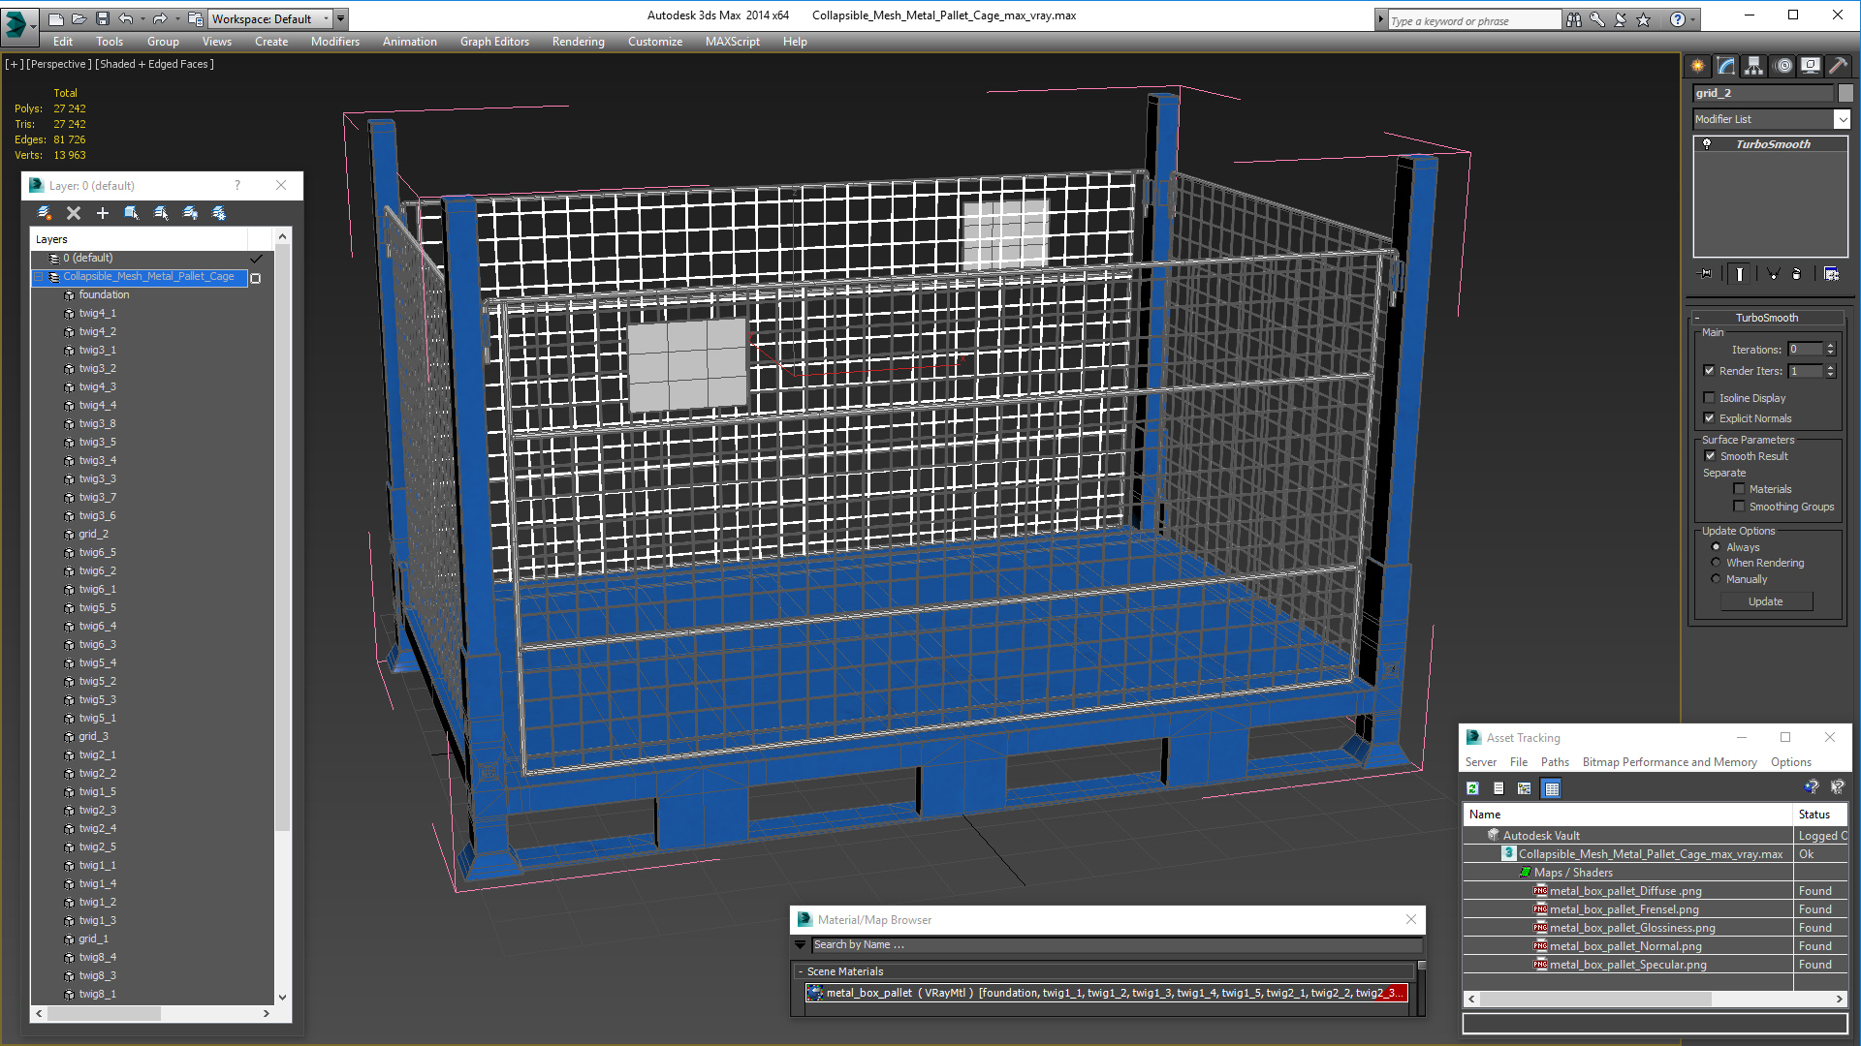Click Create New Layer plus icon
Viewport: 1861px width, 1046px height.
(102, 213)
